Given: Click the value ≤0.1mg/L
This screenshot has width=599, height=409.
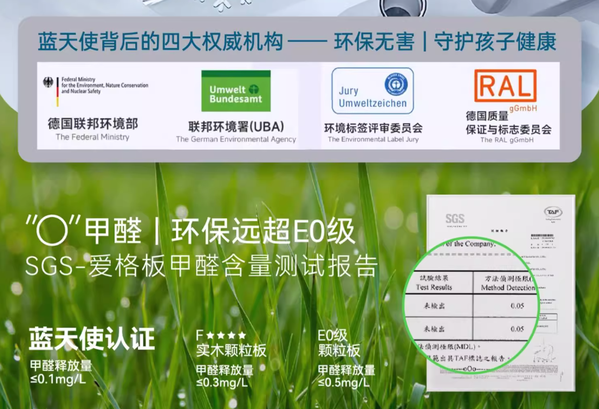Looking at the screenshot, I should click(58, 379).
